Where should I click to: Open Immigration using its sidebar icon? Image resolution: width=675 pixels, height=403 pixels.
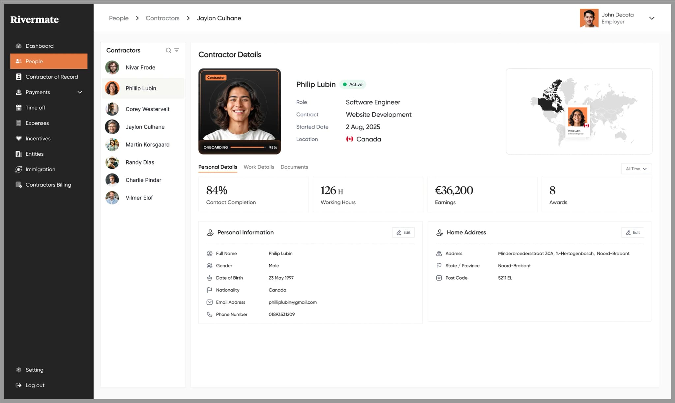tap(19, 169)
